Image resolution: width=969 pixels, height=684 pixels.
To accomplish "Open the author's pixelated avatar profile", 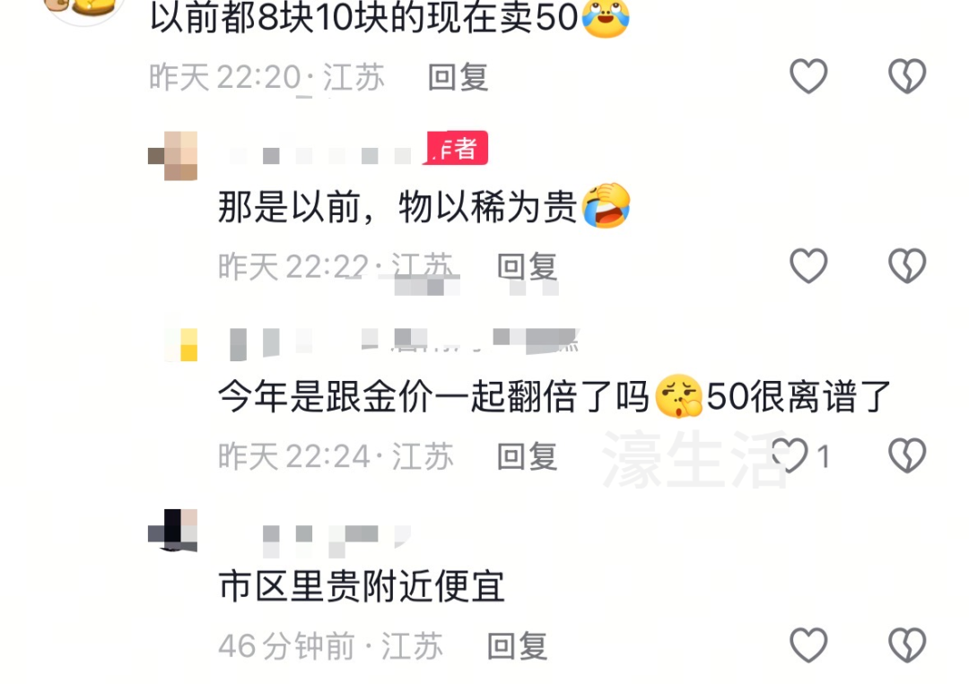I will point(173,156).
